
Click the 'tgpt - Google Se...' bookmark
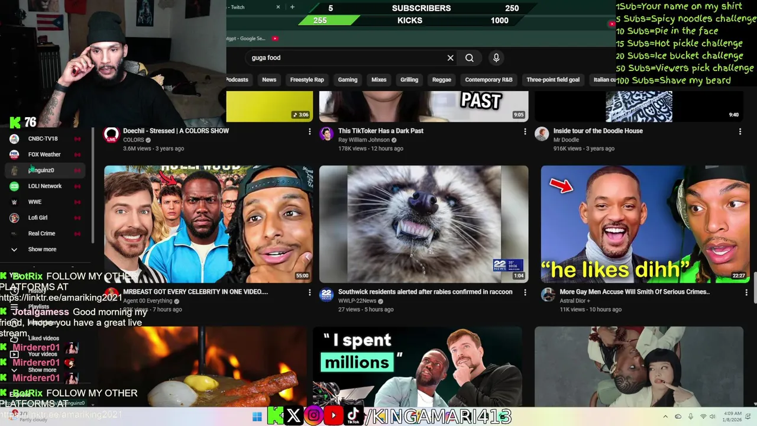[x=245, y=38]
